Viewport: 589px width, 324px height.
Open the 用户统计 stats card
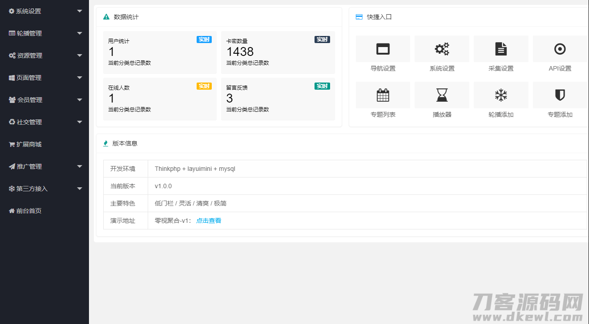[x=160, y=52]
